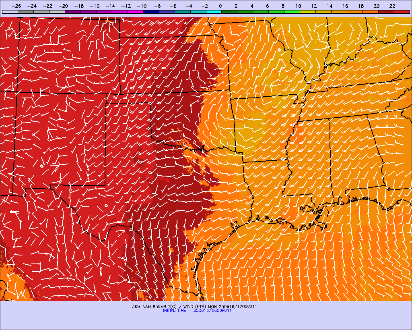Viewport: 412px width, 330px height.
Task: Click the gold swatch between 12 and 14
Action: click(x=324, y=12)
